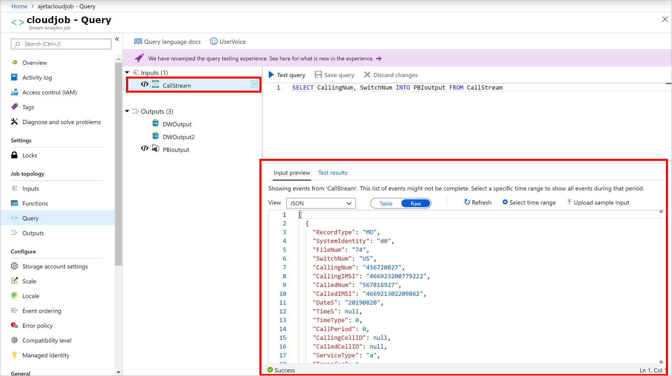Toggle Raw view button
The width and height of the screenshot is (672, 376).
(415, 203)
